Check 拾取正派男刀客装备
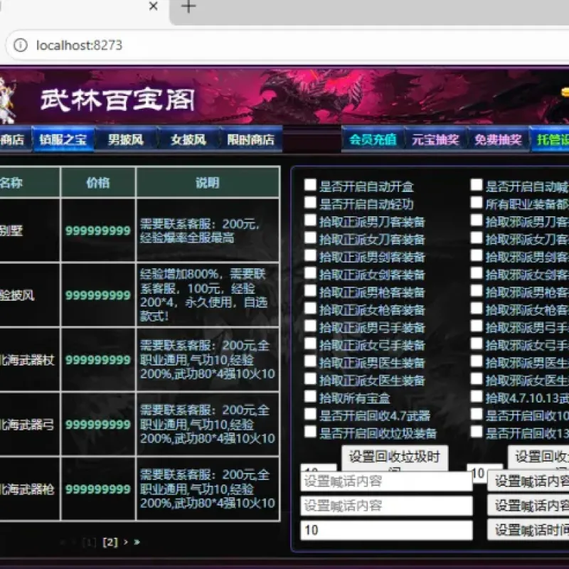Viewport: 569px width, 569px height. (x=310, y=220)
